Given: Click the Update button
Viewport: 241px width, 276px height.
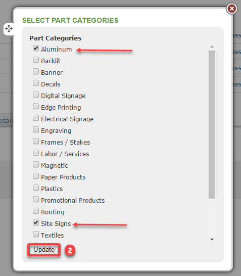Looking at the screenshot, I should click(x=44, y=250).
